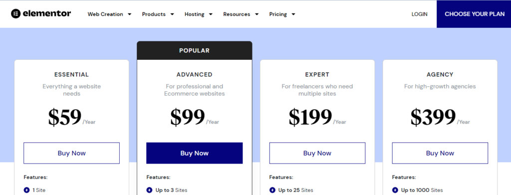Click the POPULAR banner on Advanced plan
This screenshot has height=195, width=511.
pos(195,50)
